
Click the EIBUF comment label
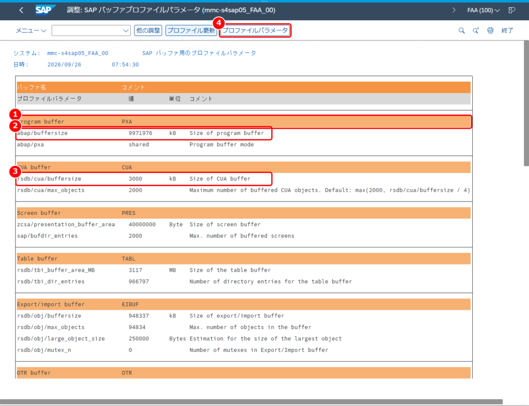pyautogui.click(x=130, y=304)
